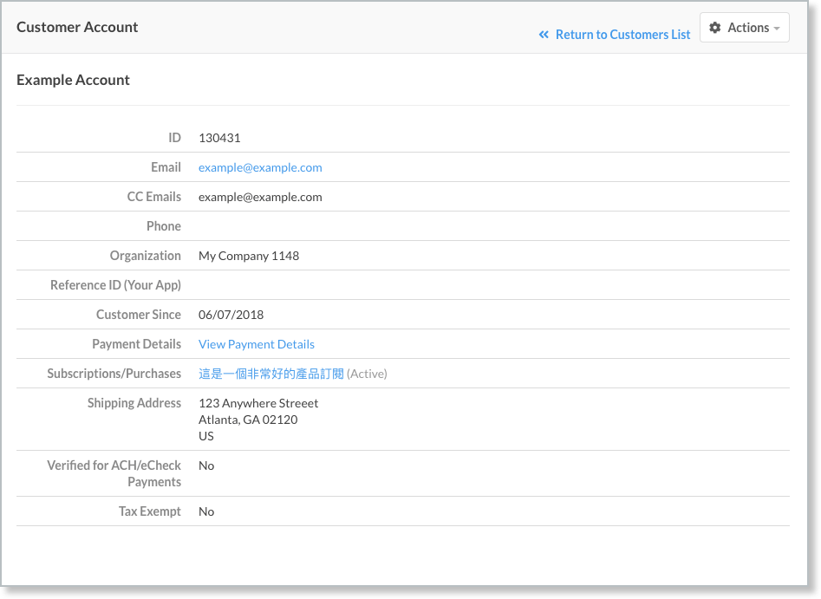Click the customer ID number 130431
This screenshot has height=599, width=821.
219,138
